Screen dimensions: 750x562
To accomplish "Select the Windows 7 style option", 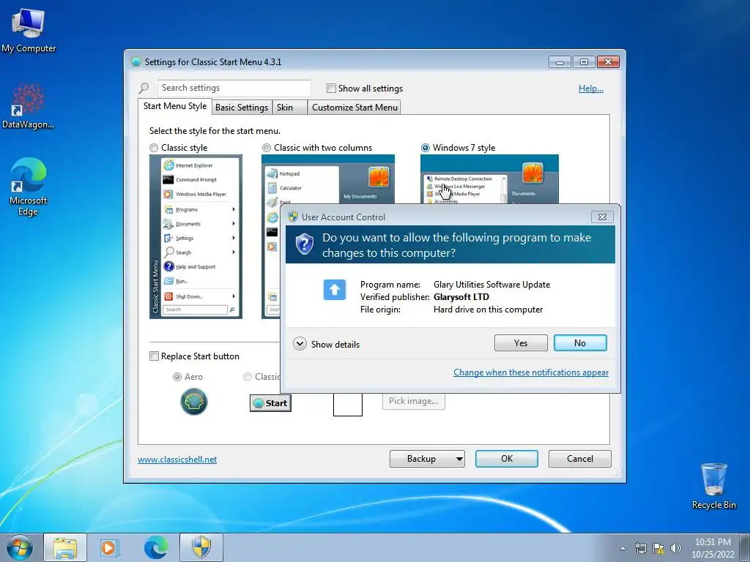I will pos(426,148).
